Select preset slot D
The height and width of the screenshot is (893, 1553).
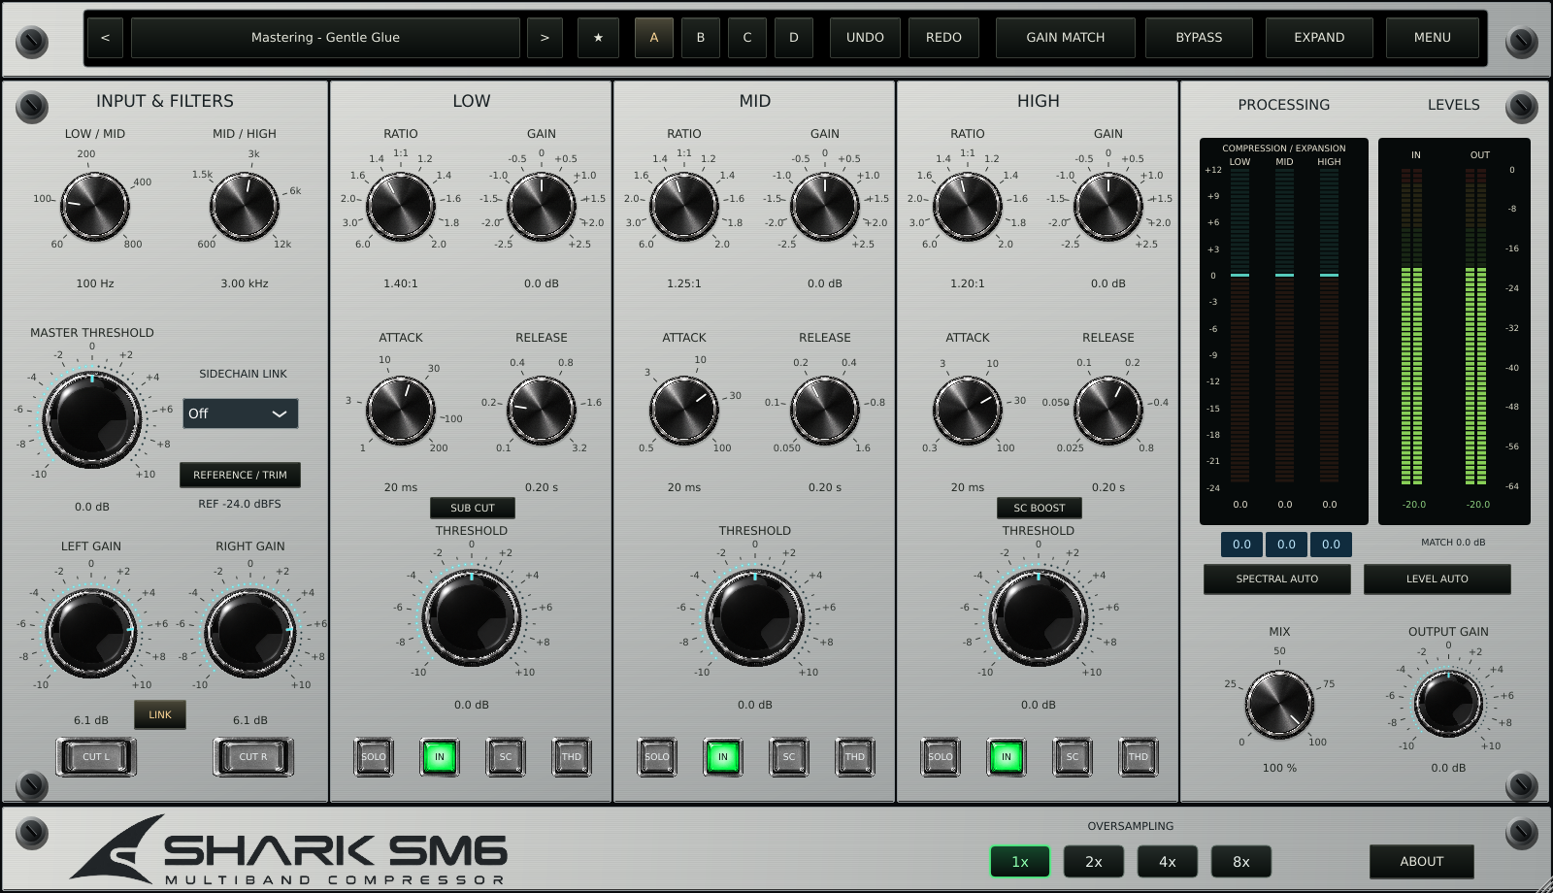[x=794, y=38]
